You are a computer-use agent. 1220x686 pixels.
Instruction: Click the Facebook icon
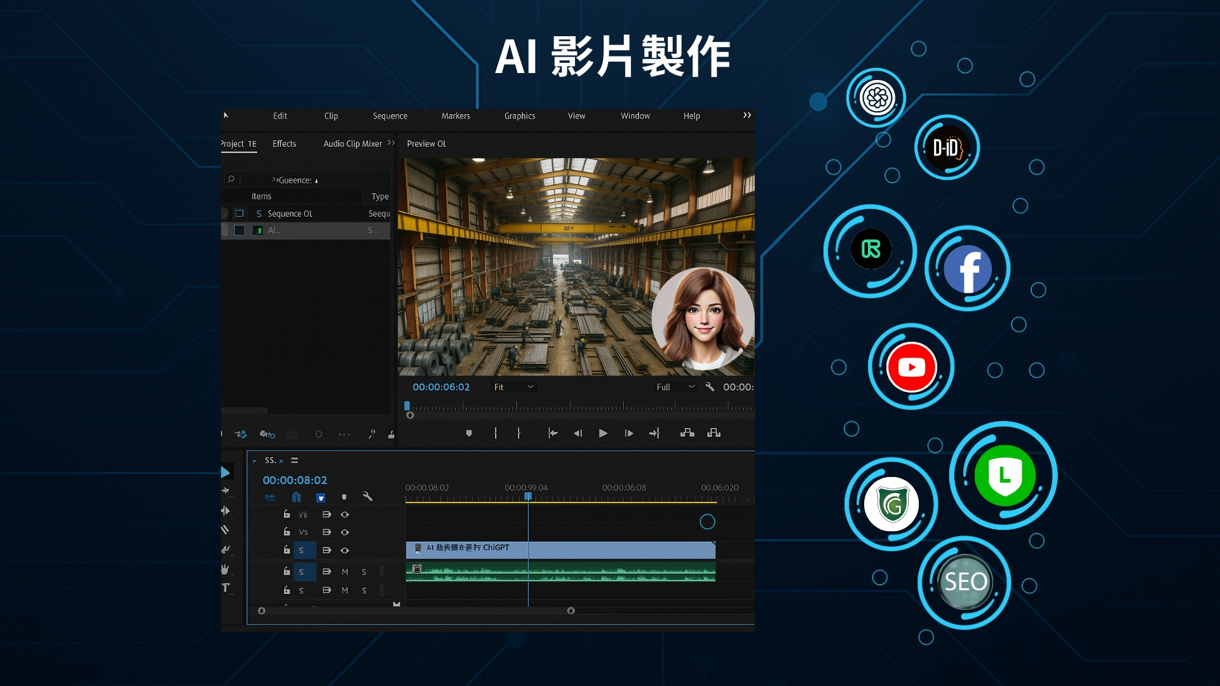[x=967, y=269]
